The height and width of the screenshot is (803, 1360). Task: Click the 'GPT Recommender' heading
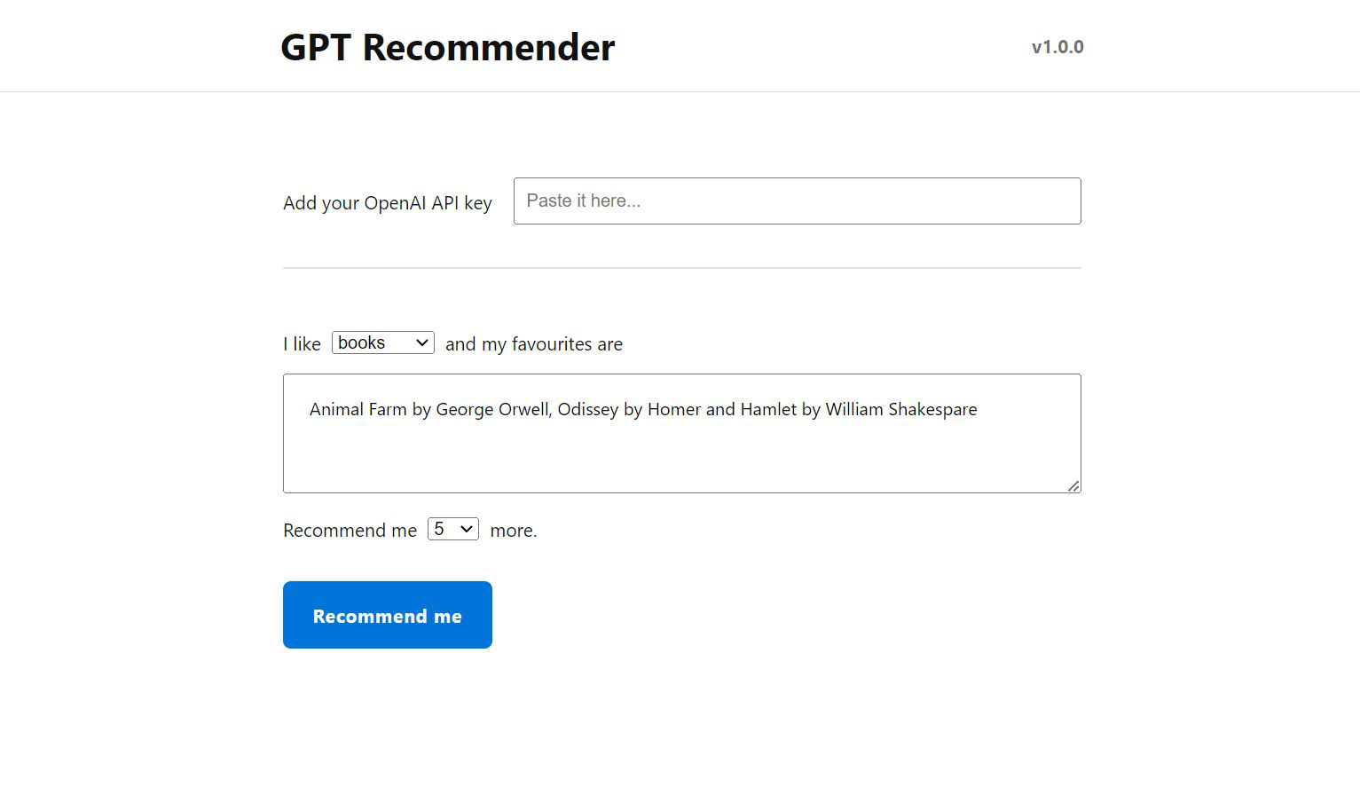pos(447,48)
